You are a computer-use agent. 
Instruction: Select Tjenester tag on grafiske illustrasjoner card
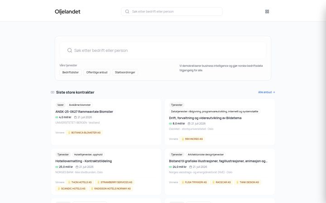[x=177, y=155]
